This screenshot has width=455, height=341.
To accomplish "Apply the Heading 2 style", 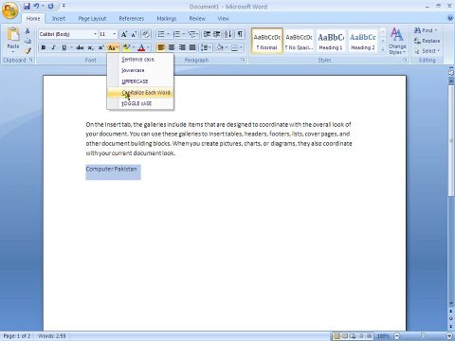I will coord(363,41).
